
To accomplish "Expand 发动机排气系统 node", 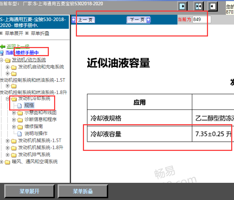I will tap(7, 155).
